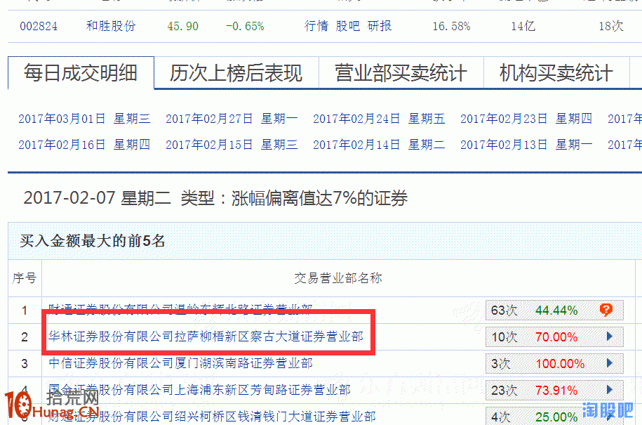The image size is (642, 425).
Task: Click the 买入金额最大的前5名 section heading
Action: coord(93,240)
